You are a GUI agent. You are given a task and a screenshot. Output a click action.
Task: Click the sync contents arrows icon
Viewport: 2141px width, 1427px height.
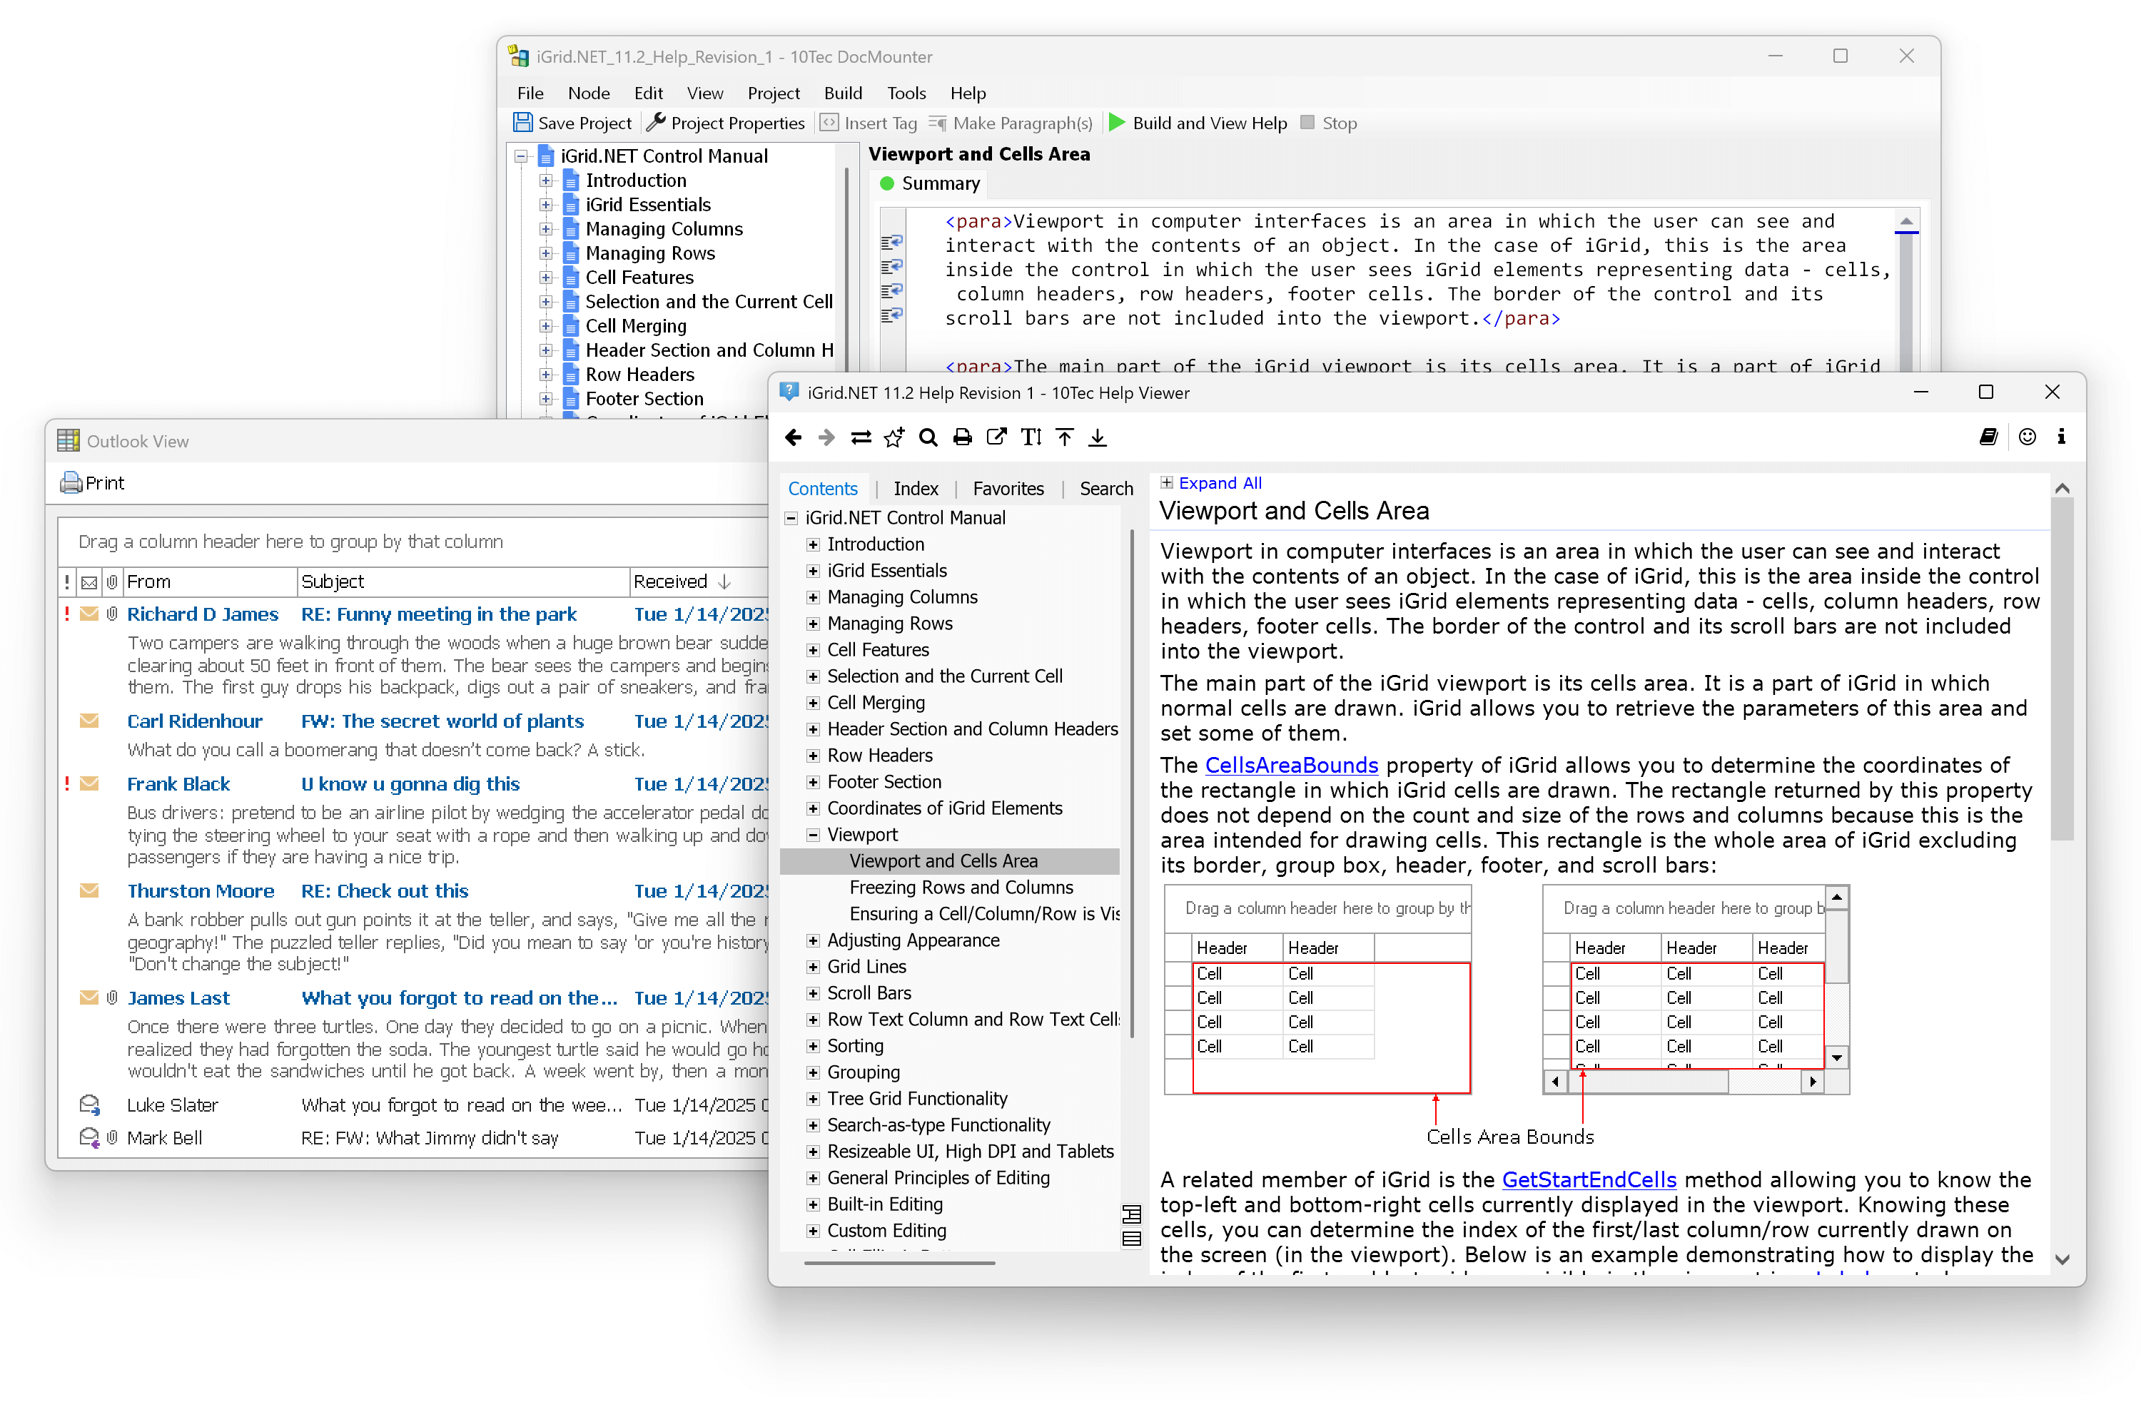click(860, 438)
